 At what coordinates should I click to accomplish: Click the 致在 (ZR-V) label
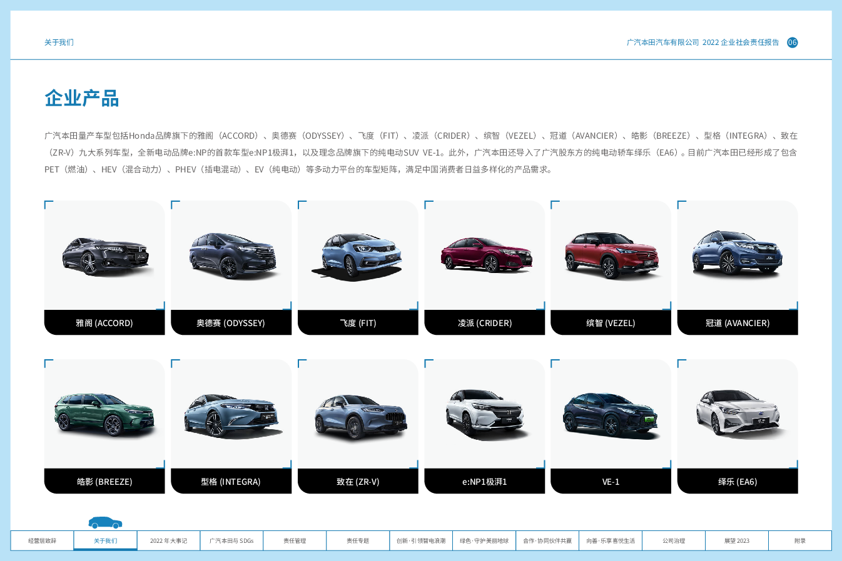358,482
